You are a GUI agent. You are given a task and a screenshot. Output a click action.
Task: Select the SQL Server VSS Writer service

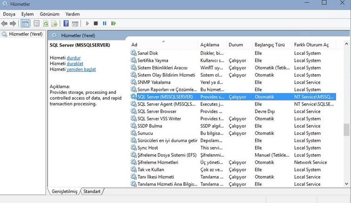[x=159, y=118]
